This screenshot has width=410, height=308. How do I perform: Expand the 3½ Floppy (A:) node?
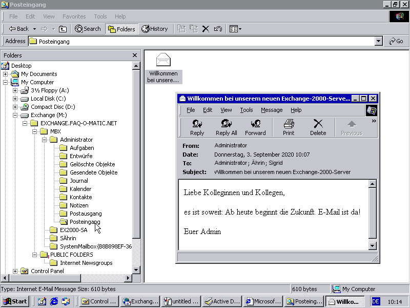pyautogui.click(x=15, y=91)
